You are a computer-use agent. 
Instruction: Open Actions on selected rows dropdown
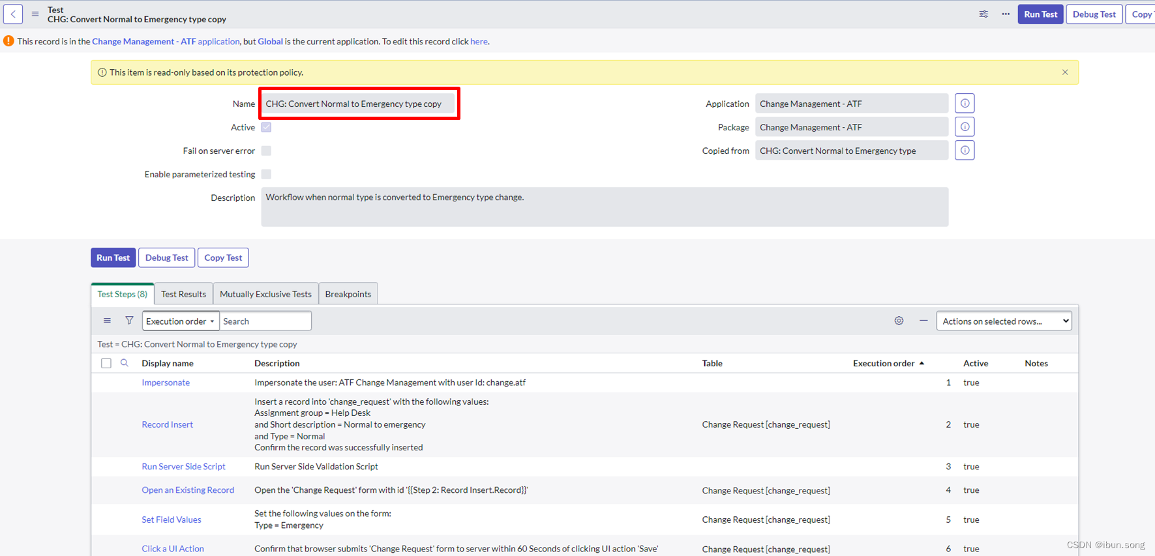1004,321
